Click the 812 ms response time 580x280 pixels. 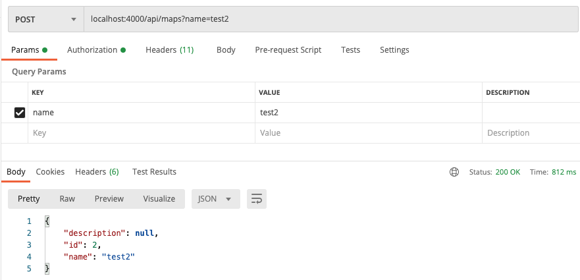pyautogui.click(x=564, y=172)
